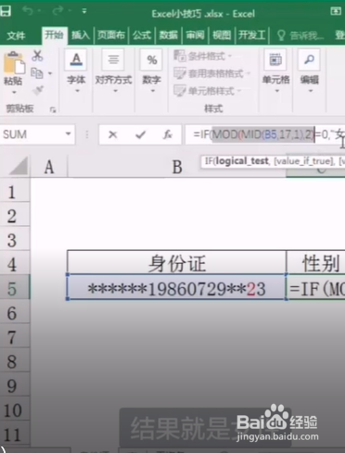Click the 对齐方式 alignment icon

point(113,59)
